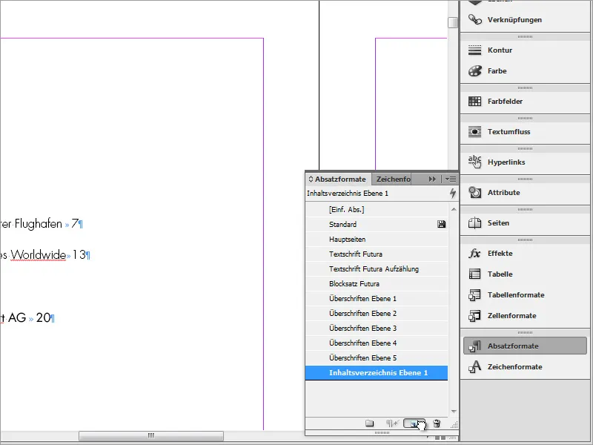
Task: Place cursor in the word Worldwide
Action: pos(39,254)
